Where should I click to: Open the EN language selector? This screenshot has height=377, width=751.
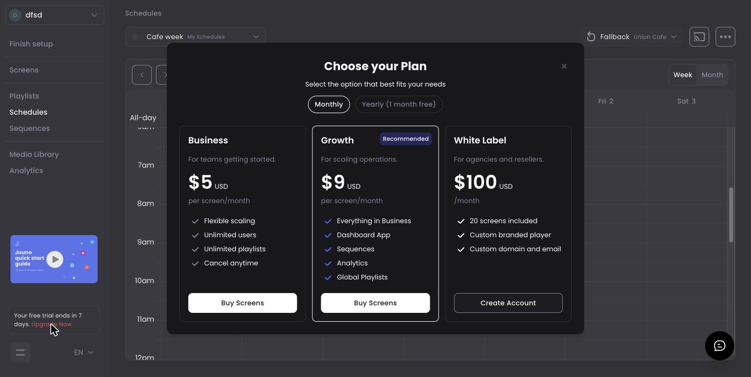84,352
